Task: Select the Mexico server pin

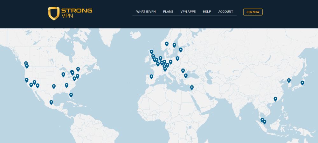Action: tap(51, 102)
